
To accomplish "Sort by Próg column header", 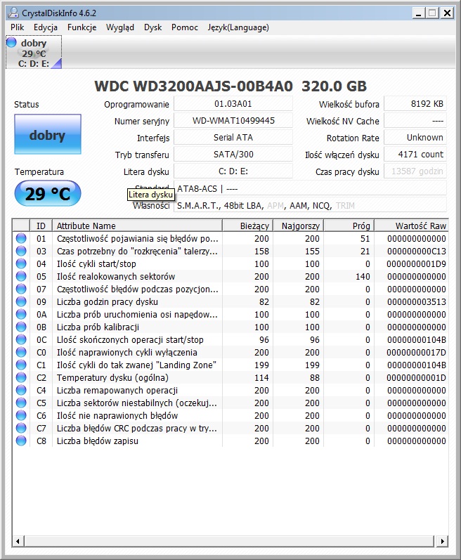I will (x=349, y=226).
